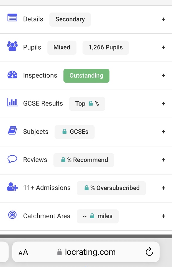Click the Inspections gauge icon
The image size is (172, 267).
pyautogui.click(x=12, y=75)
